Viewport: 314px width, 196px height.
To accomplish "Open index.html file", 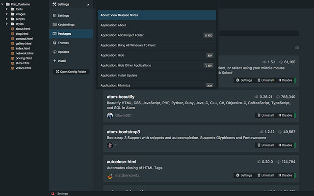I will (23, 49).
